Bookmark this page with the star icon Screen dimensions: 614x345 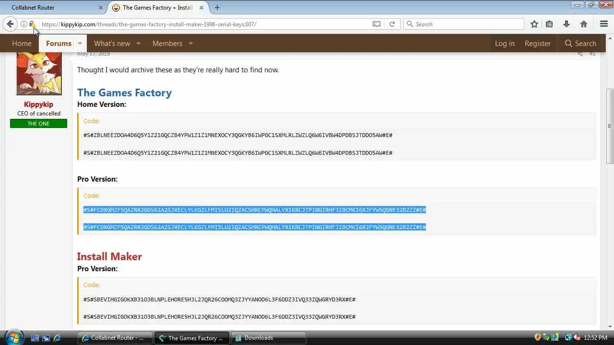coord(534,24)
